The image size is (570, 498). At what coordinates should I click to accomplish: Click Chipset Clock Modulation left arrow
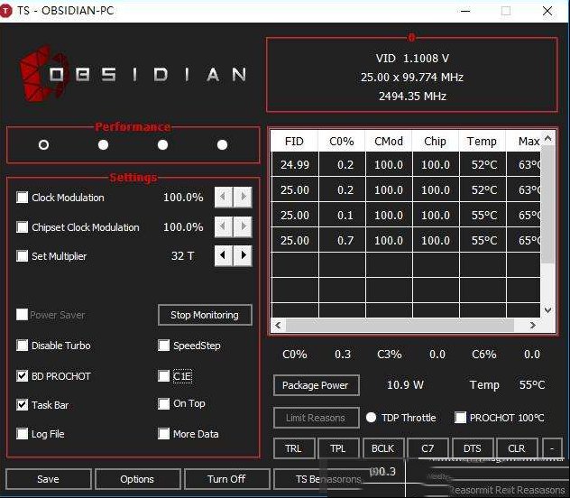tap(224, 226)
